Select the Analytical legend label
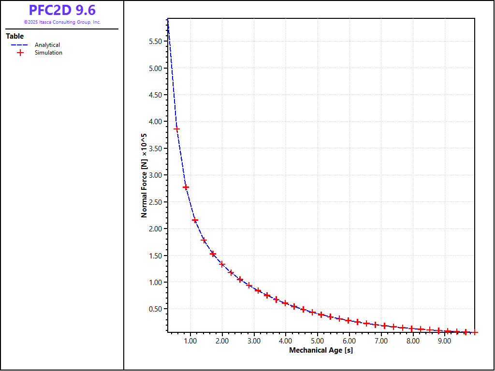Screen dimensions: 495x371 pos(47,45)
